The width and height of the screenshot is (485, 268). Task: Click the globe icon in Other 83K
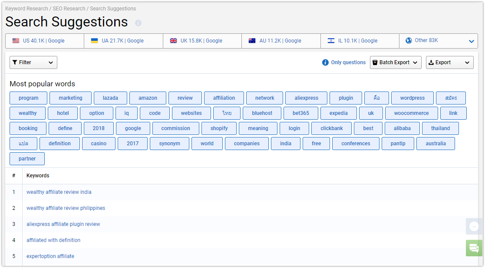409,40
